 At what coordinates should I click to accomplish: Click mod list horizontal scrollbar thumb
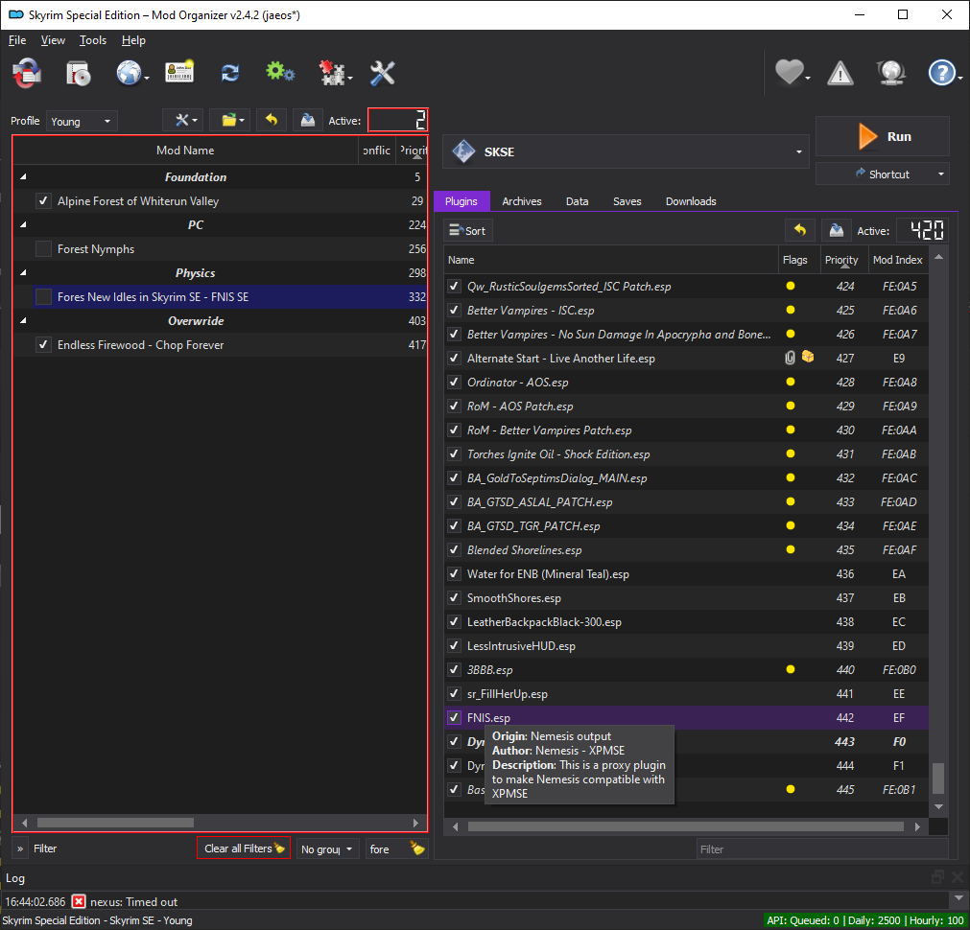[x=116, y=823]
